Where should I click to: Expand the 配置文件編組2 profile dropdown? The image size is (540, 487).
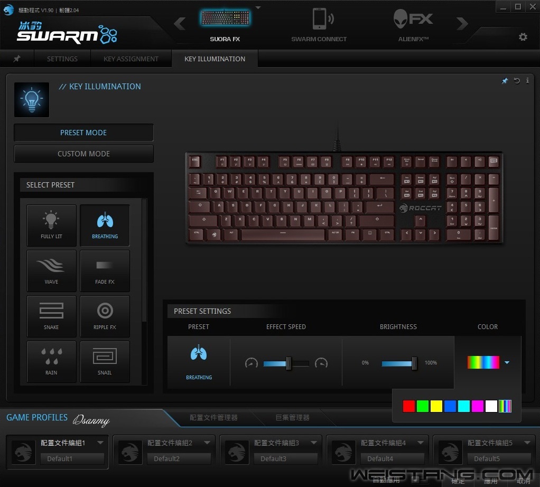coord(207,443)
